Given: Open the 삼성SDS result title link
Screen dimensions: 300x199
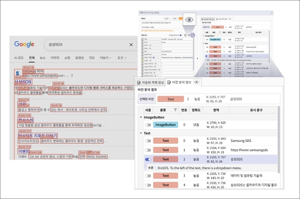Looking at the screenshot, I should coord(23,82).
